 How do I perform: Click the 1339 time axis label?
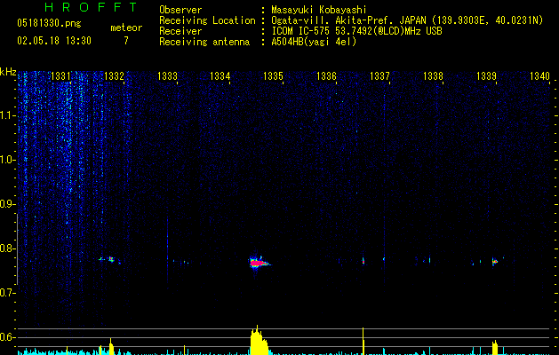click(x=486, y=76)
